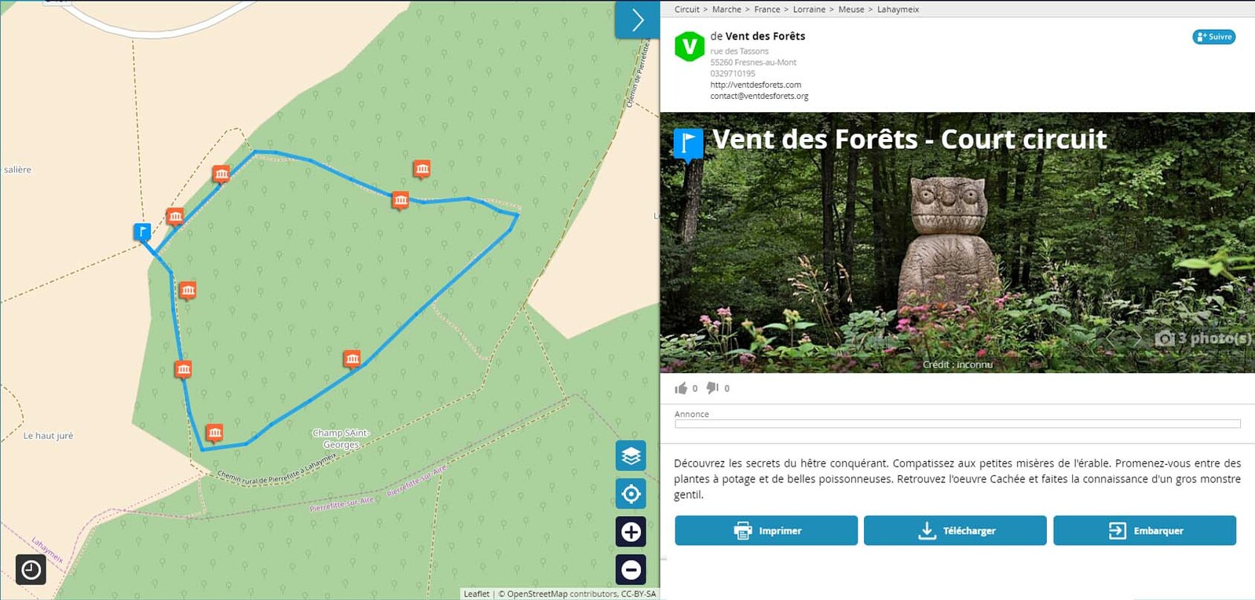Click the Embarquer button
The image size is (1255, 600).
click(x=1144, y=530)
